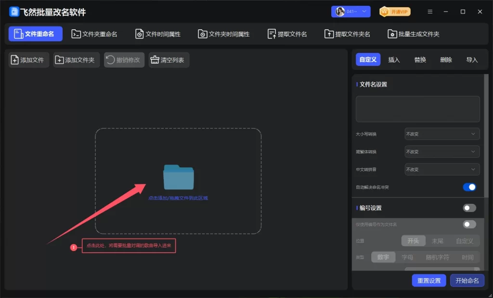Viewport: 493px width, 298px height.
Task: Open the 文件重命名 tab
Action: click(36, 34)
